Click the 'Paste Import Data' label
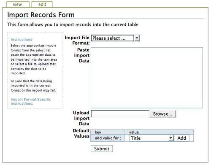 point(82,55)
